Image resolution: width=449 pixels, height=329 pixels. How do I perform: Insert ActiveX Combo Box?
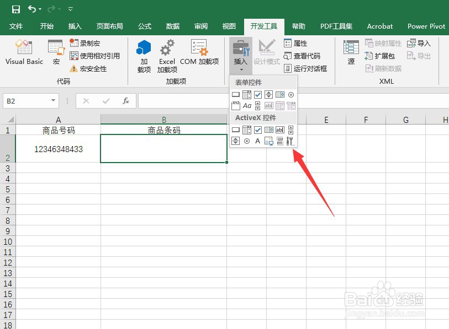click(246, 130)
